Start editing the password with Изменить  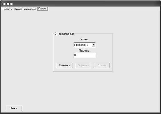(x=64, y=66)
